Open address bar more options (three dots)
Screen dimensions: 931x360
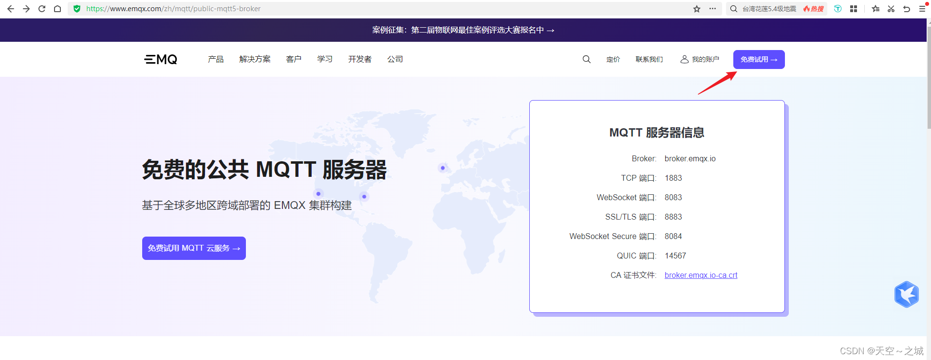[x=712, y=9]
